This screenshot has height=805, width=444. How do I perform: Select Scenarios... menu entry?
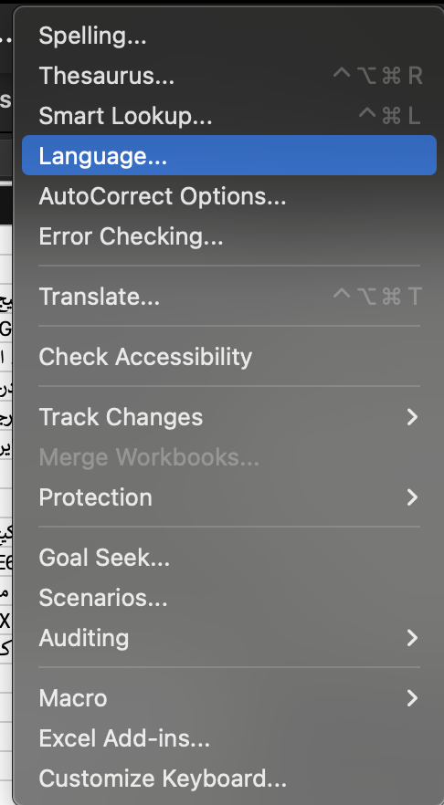click(229, 598)
